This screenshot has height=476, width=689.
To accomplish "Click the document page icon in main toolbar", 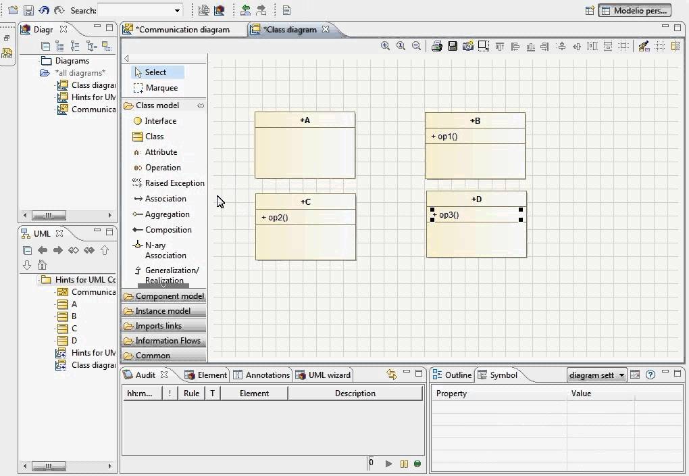I will [286, 10].
